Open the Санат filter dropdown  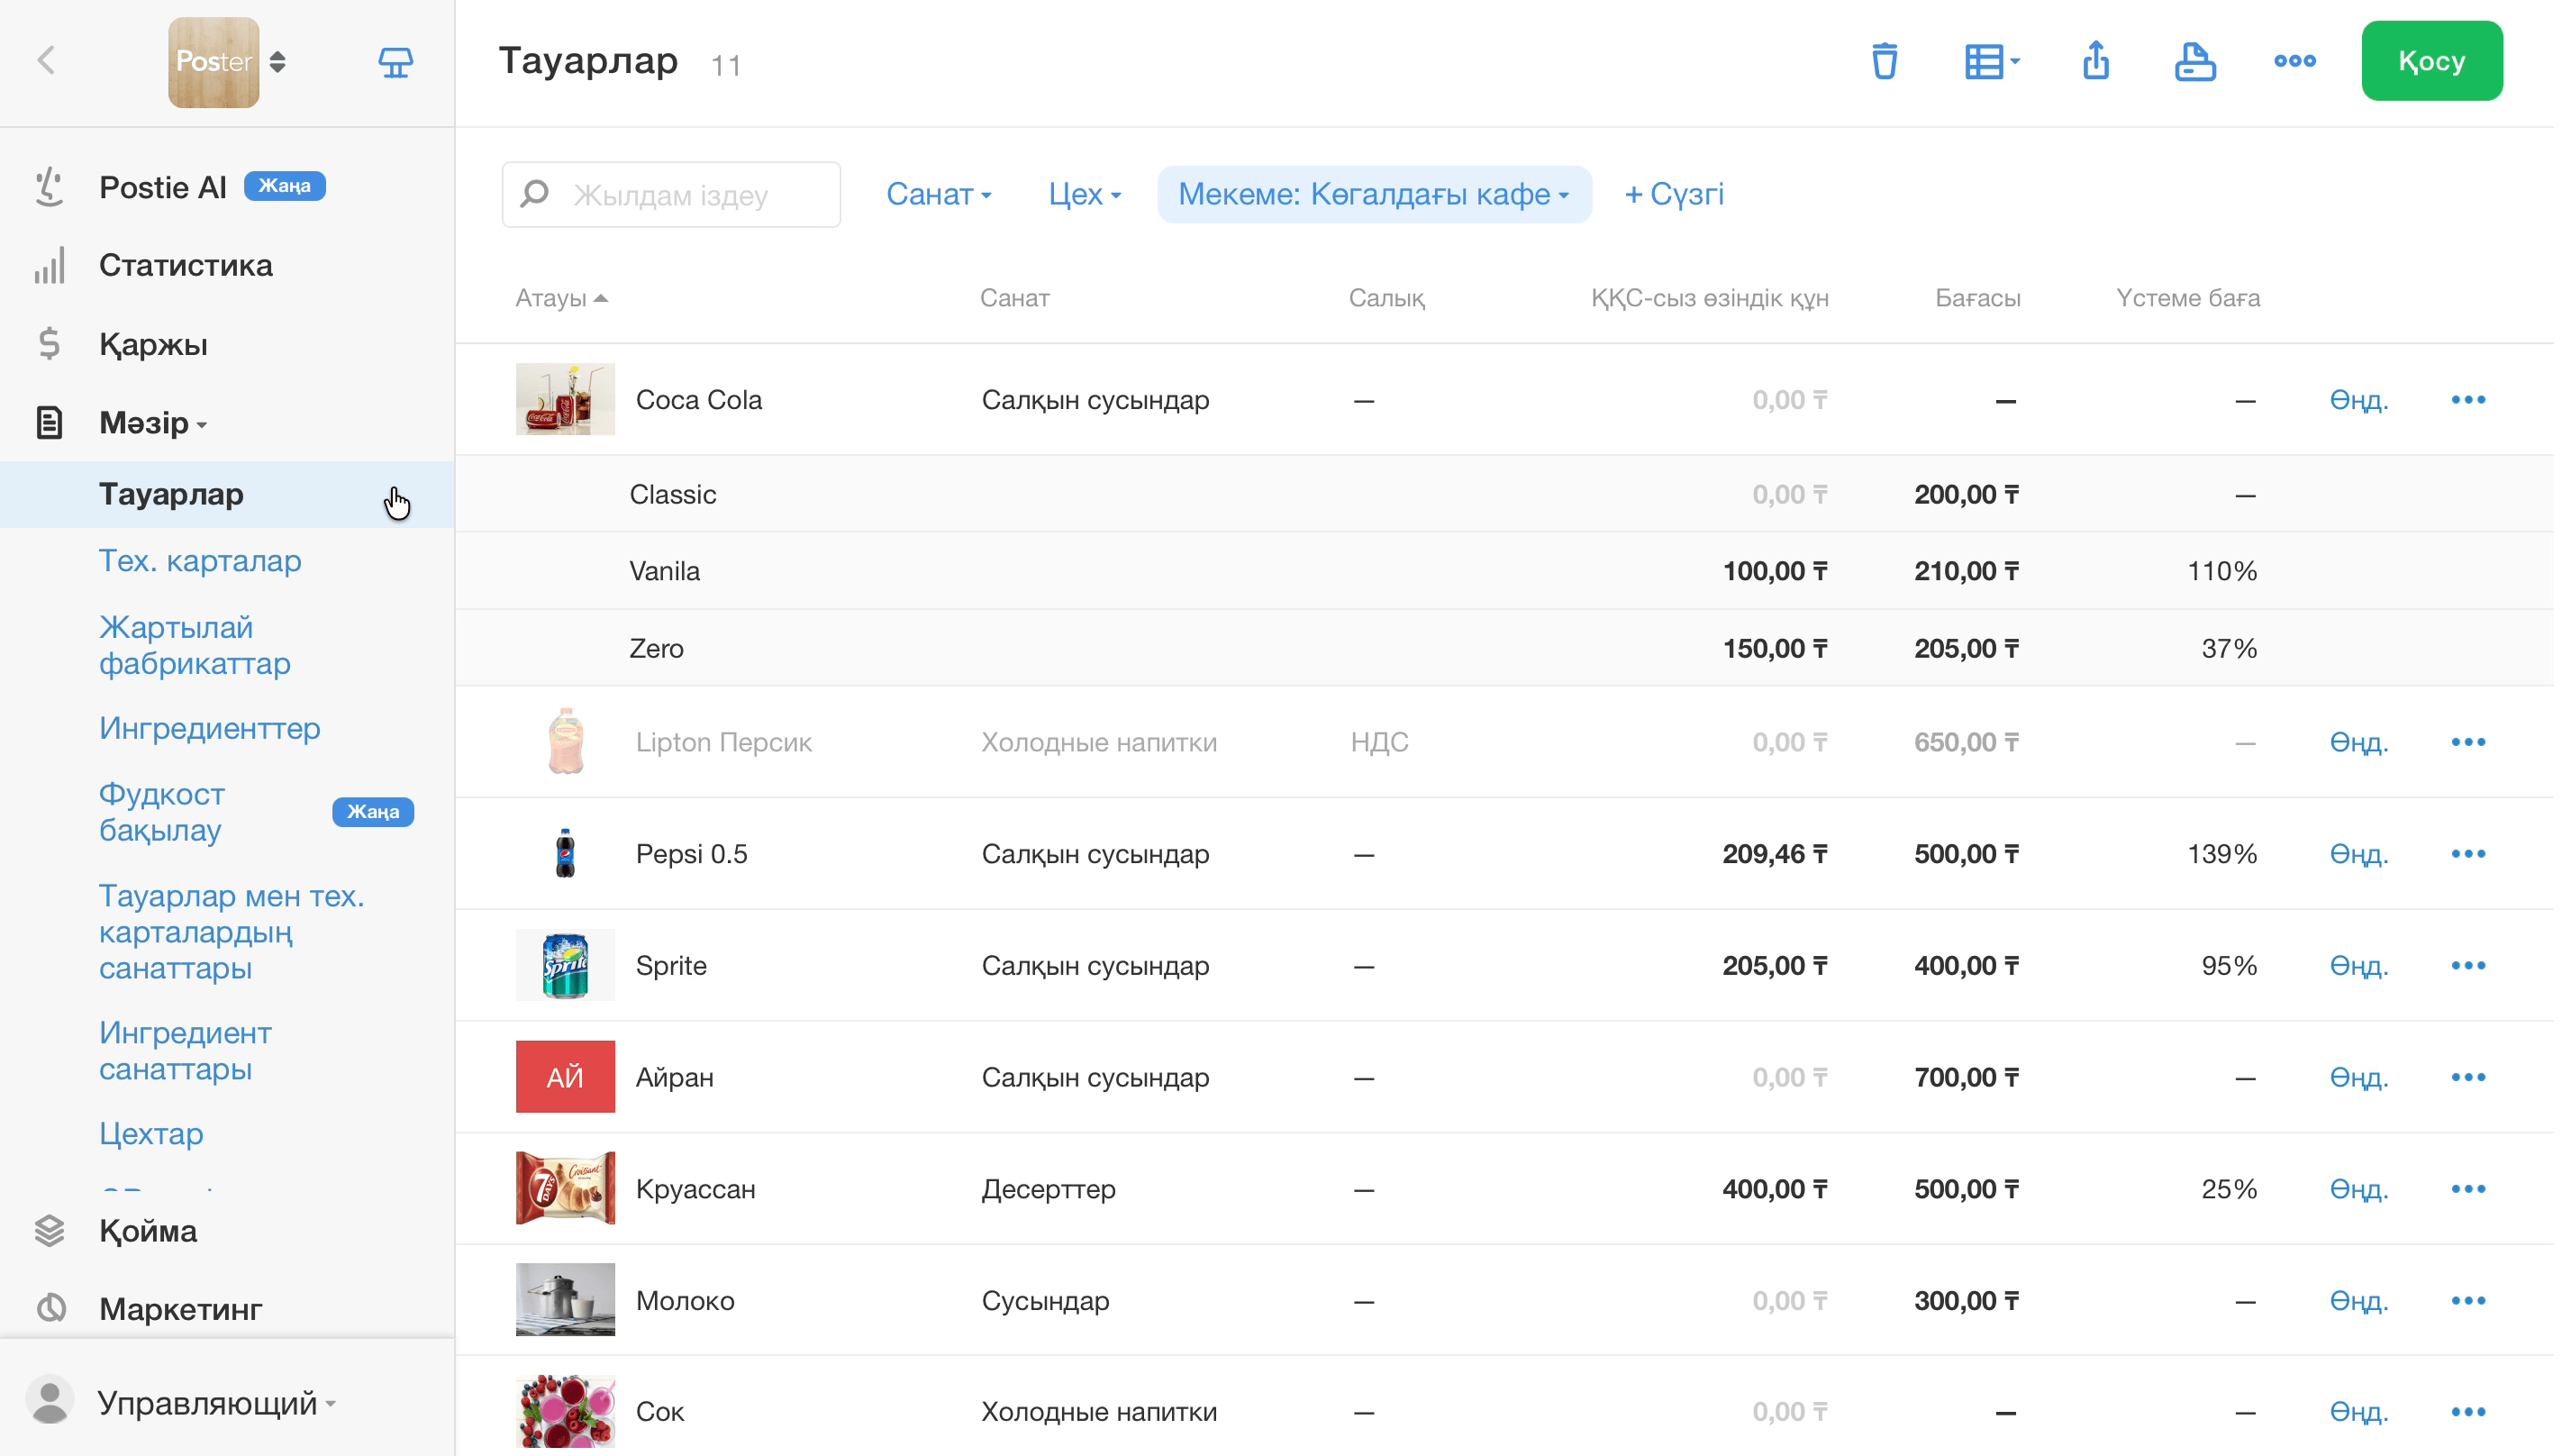point(939,194)
